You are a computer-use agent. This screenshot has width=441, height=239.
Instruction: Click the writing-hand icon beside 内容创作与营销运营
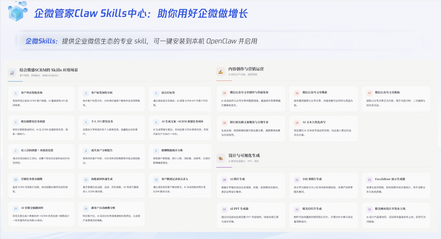tap(221, 71)
